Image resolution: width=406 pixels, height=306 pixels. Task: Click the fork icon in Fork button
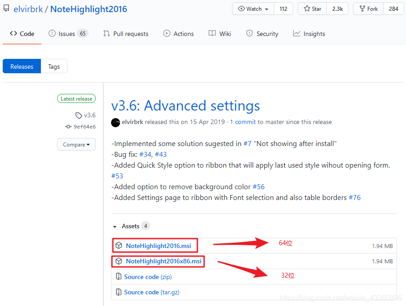pyautogui.click(x=362, y=9)
